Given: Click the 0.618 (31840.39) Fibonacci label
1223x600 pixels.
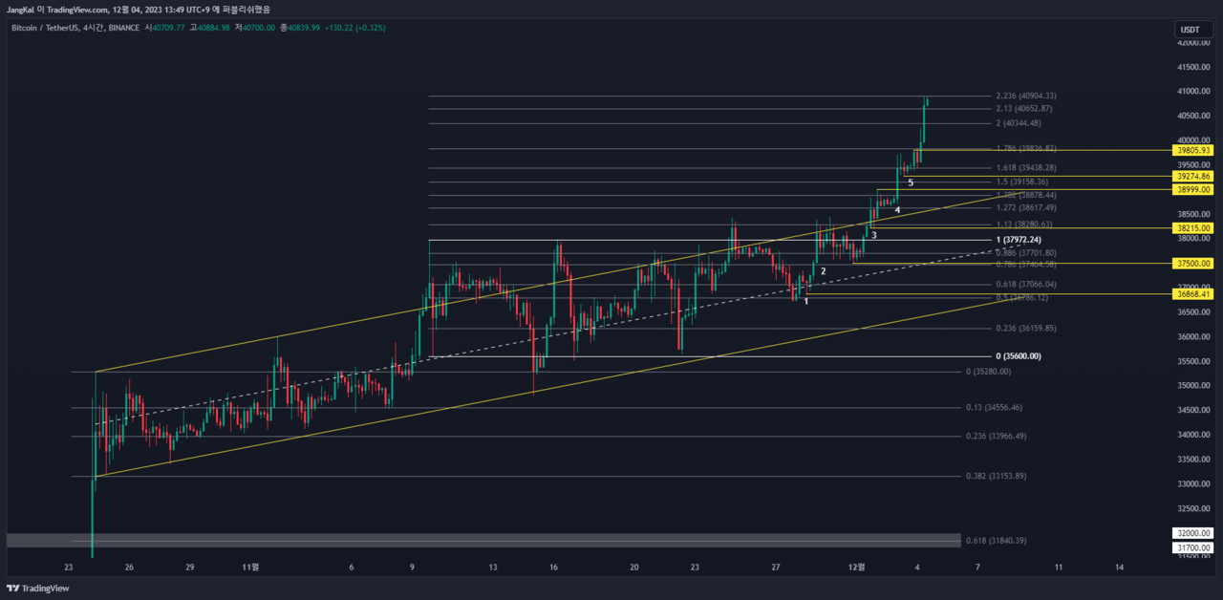Looking at the screenshot, I should pos(997,541).
